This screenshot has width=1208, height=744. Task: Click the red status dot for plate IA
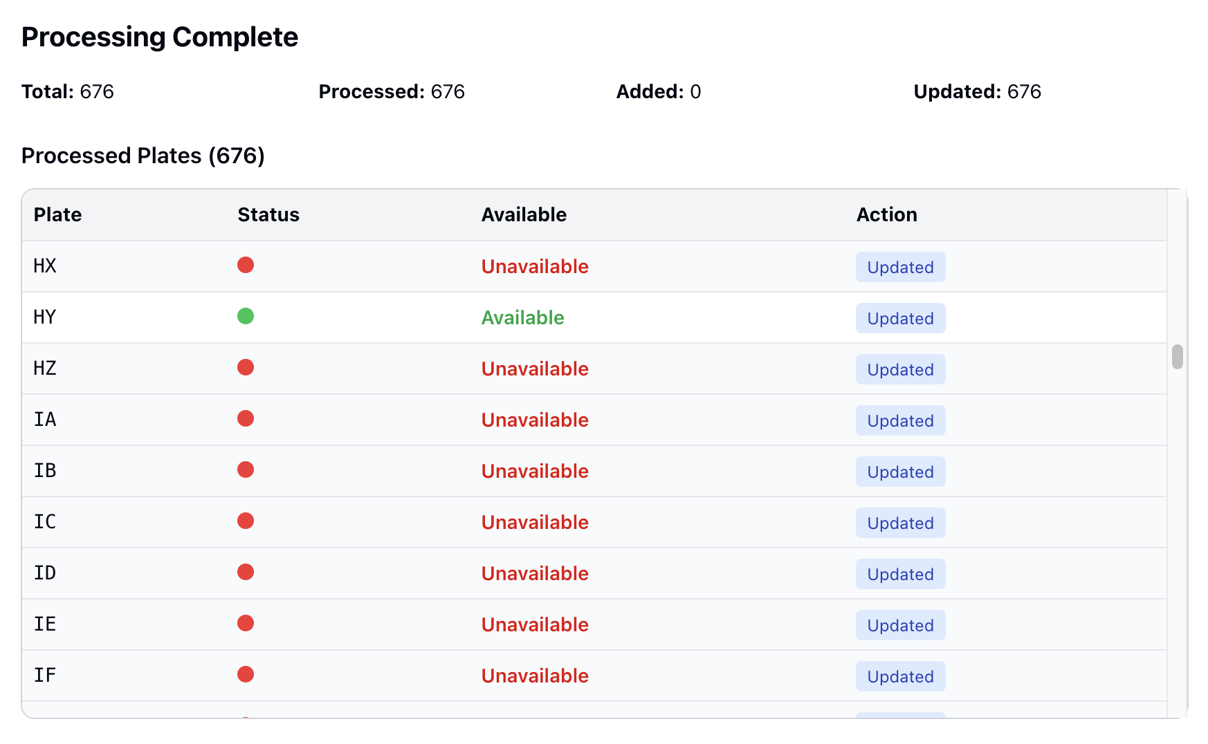(x=246, y=418)
